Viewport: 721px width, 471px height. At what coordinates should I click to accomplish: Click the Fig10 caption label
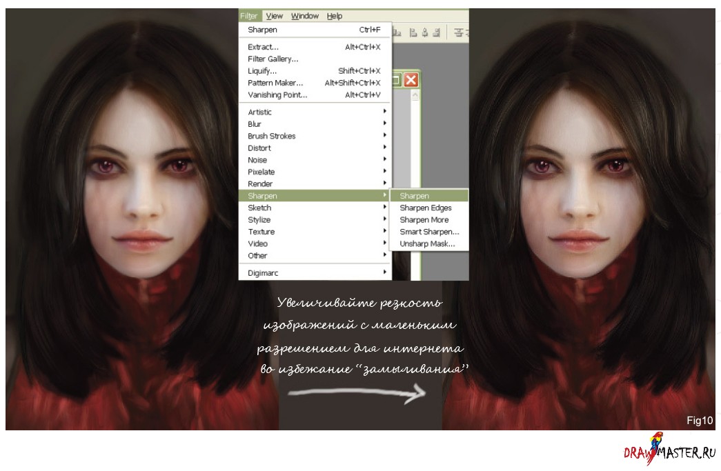(700, 420)
